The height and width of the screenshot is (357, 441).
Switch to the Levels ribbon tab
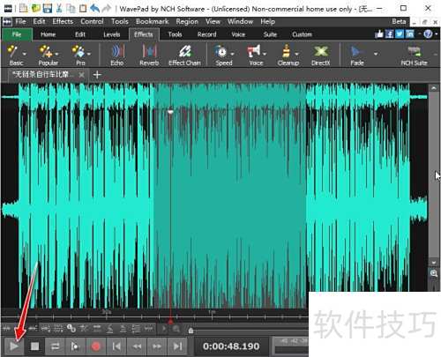click(111, 34)
